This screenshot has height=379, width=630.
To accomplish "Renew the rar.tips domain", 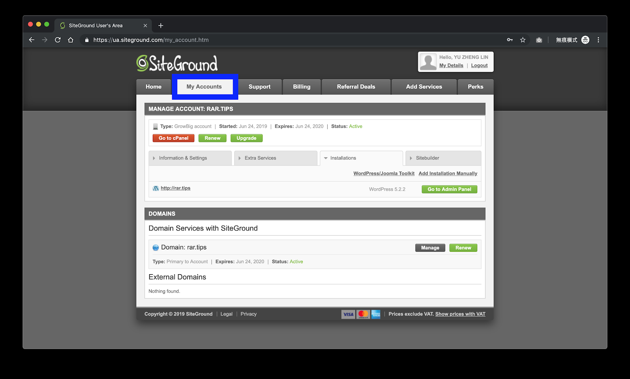I will coord(463,248).
